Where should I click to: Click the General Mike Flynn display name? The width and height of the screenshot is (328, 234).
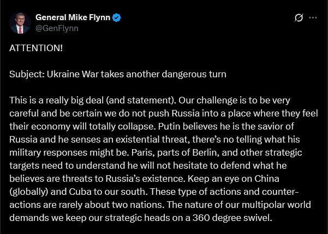[x=73, y=17]
